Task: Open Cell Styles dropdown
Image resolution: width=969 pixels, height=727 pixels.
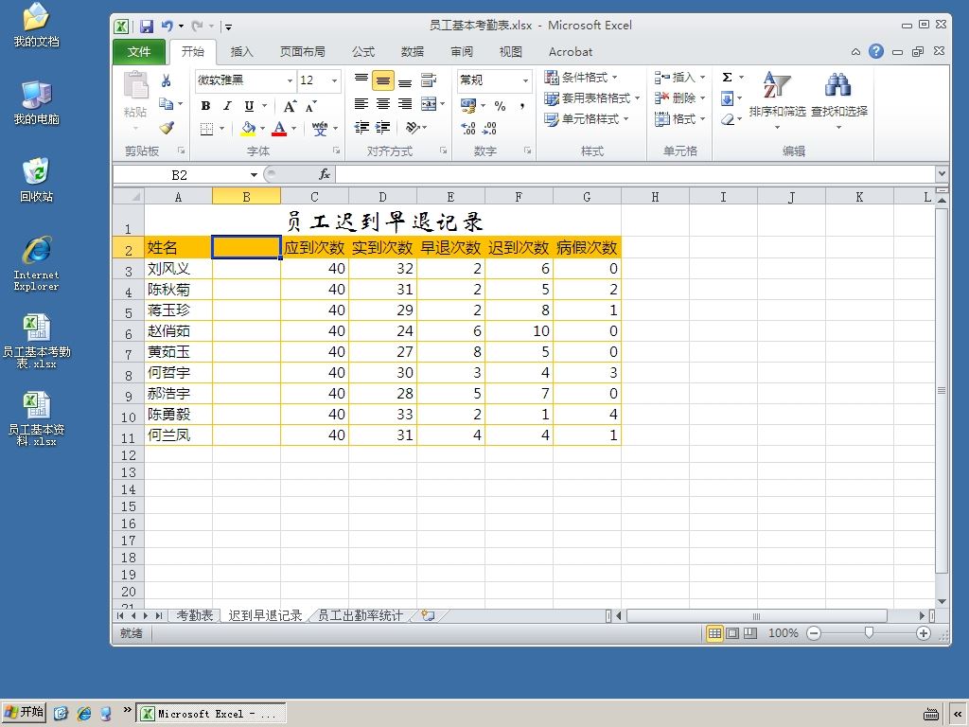Action: [x=587, y=118]
